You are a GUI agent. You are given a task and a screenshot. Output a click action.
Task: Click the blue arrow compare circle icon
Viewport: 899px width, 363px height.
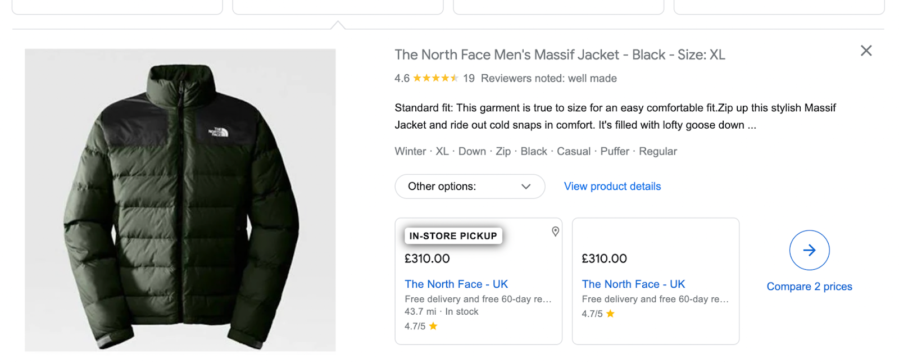[x=809, y=250]
